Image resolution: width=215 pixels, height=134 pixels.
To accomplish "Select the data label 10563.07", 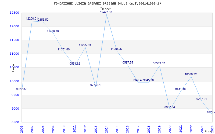I will point(159,63).
